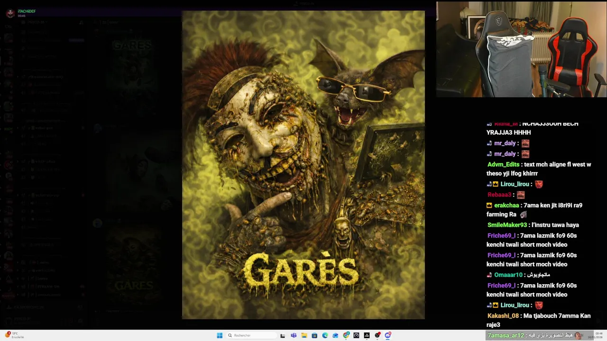
Task: Click the erakchaa crown subscriber badge
Action: pyautogui.click(x=489, y=205)
